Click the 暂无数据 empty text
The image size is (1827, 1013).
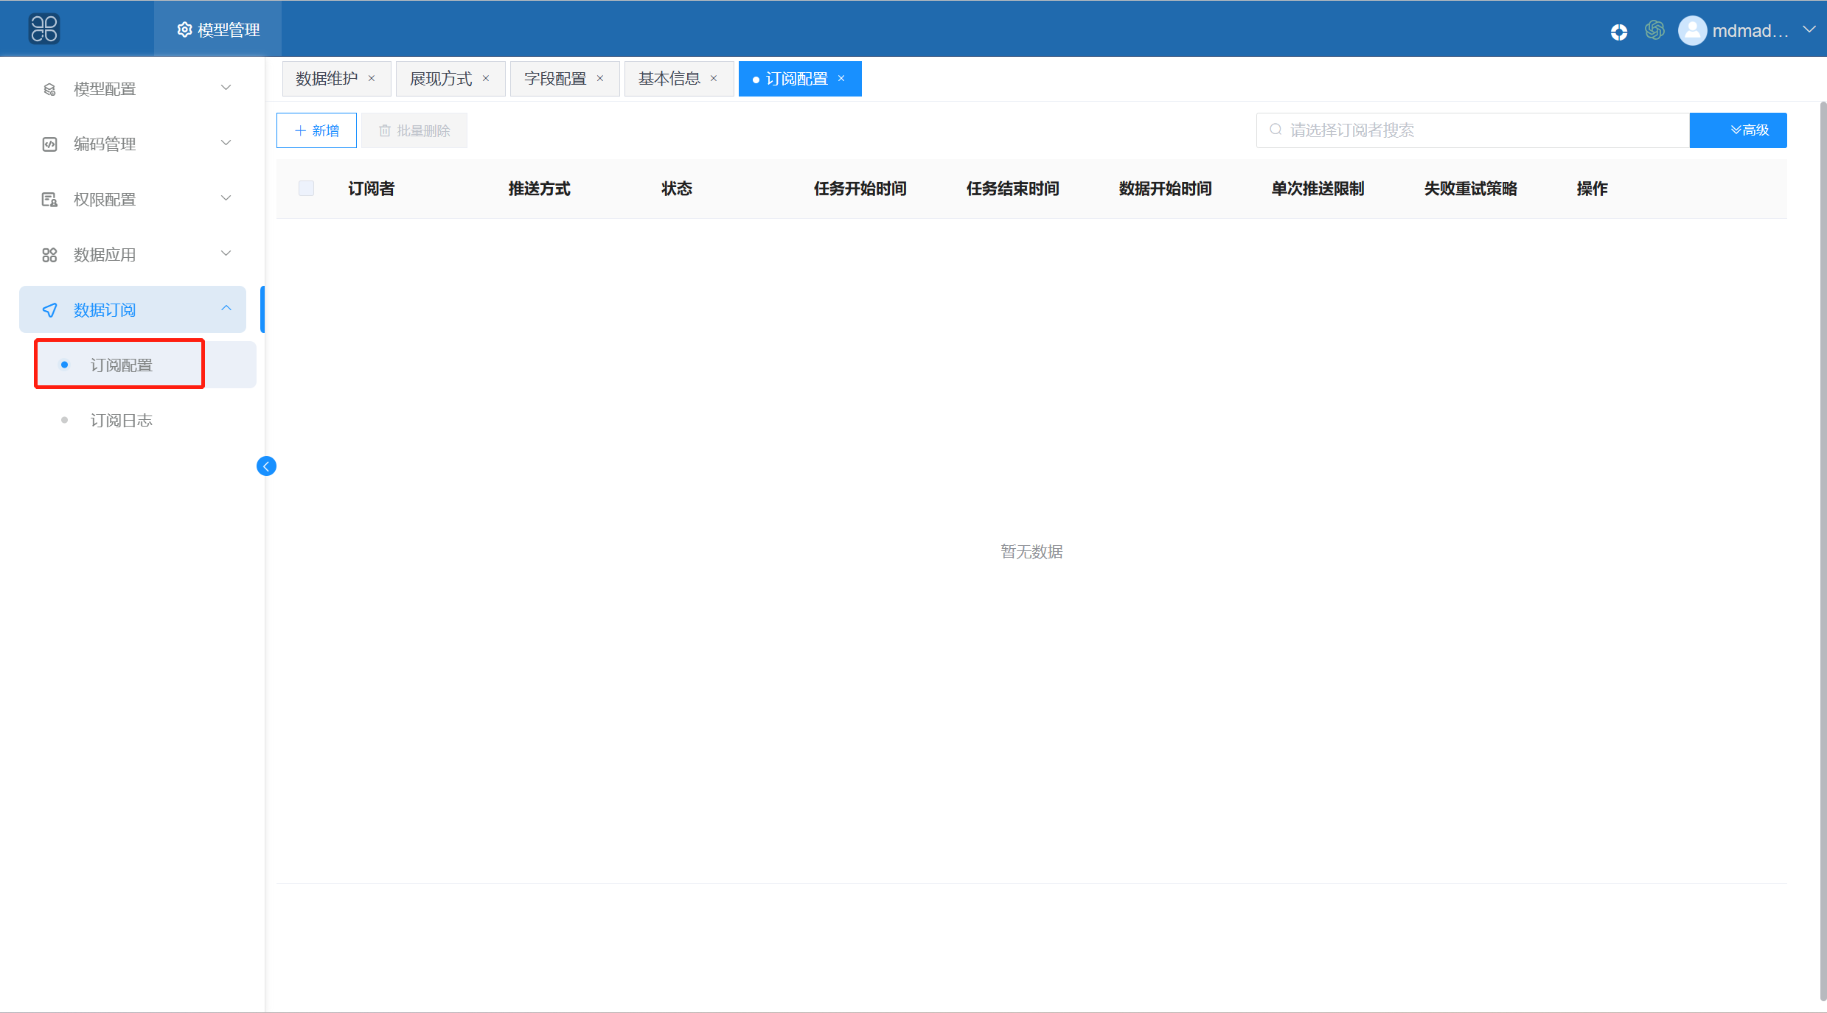click(1031, 552)
